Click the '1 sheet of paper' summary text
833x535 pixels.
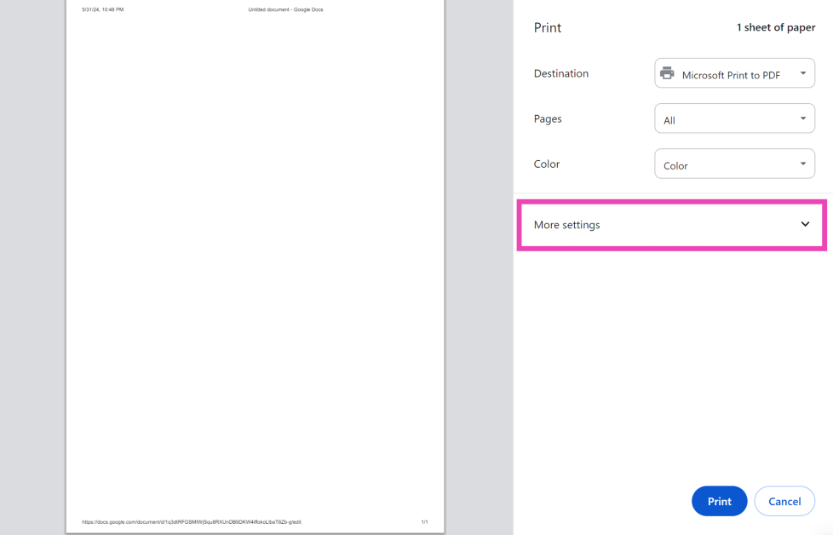[x=775, y=27]
